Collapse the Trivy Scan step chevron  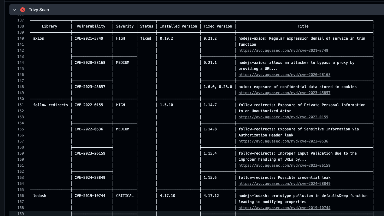14,10
